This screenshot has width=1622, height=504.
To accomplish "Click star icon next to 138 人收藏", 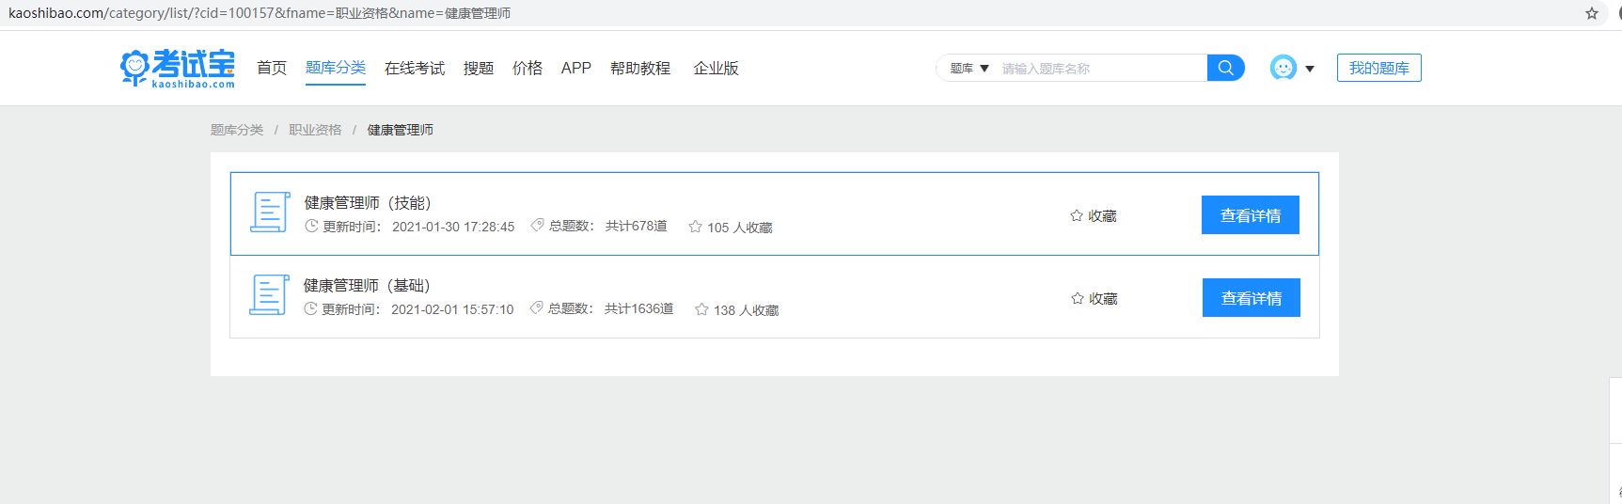I will [701, 309].
